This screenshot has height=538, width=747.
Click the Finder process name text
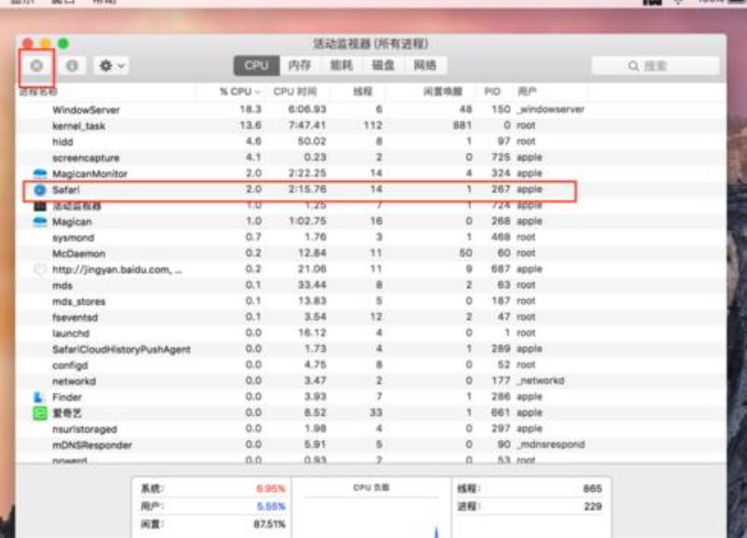click(67, 397)
